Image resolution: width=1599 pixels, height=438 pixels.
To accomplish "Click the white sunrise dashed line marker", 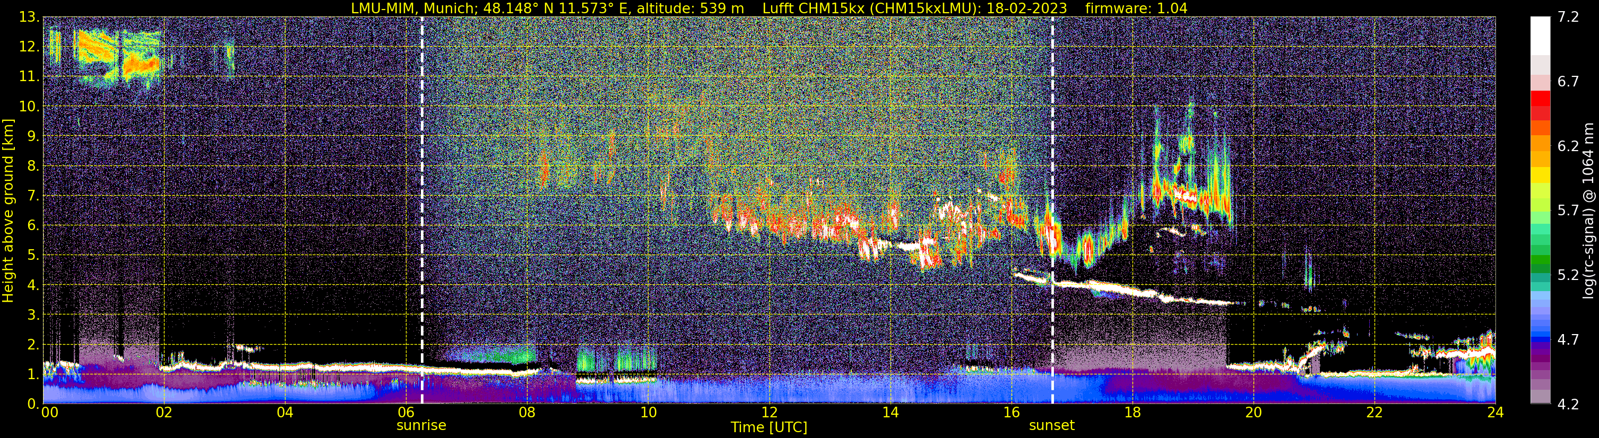I will (x=422, y=211).
